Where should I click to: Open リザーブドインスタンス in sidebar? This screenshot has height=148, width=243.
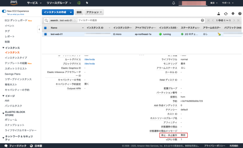(18, 79)
